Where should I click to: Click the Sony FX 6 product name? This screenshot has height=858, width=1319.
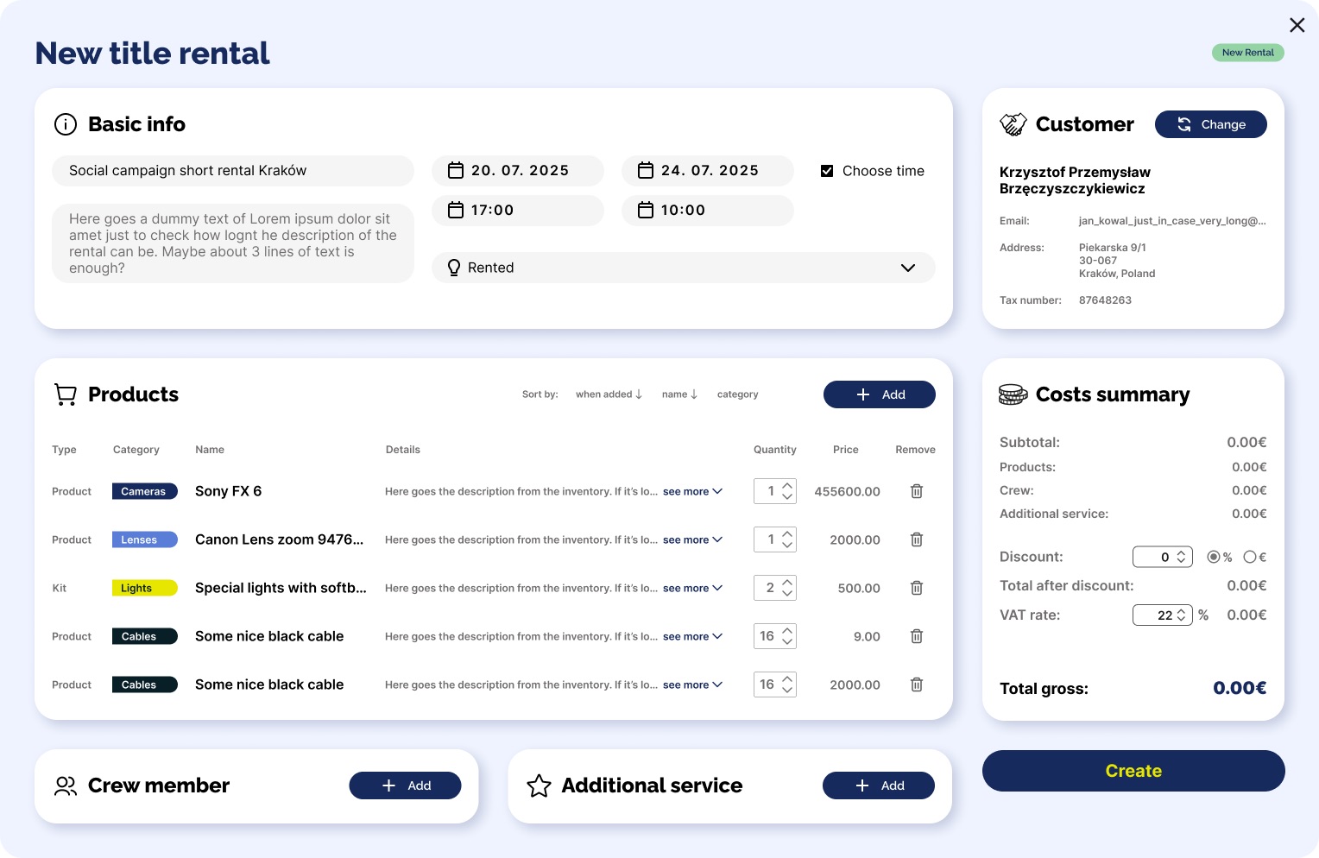point(229,491)
